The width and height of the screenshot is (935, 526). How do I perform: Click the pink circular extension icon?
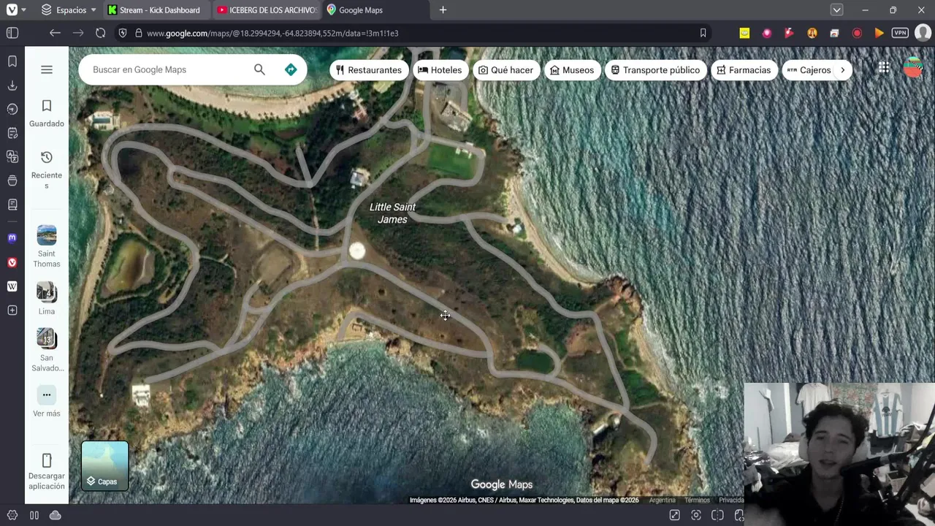tap(766, 33)
